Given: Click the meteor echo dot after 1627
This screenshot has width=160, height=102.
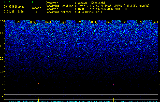Looking at the screenshot, I should click(113, 84).
